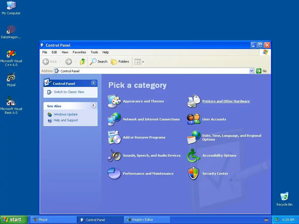Click Sounds, Speech, and Audio Devices link
Screen dimensions: 299x224
pyautogui.click(x=152, y=155)
